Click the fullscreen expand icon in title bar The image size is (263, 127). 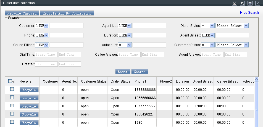(242, 3)
